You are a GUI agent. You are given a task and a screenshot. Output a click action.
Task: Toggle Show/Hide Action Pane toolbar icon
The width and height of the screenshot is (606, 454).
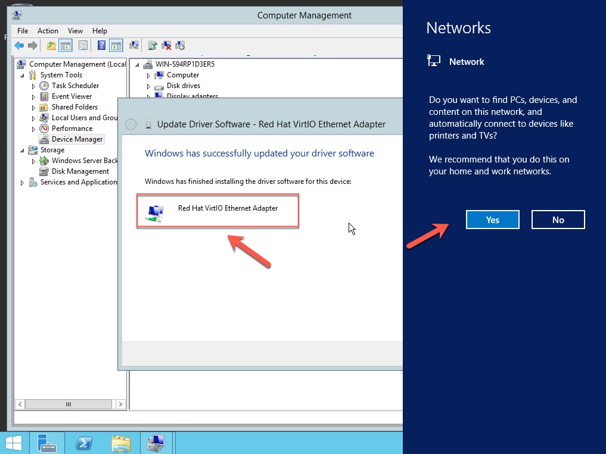coord(116,46)
